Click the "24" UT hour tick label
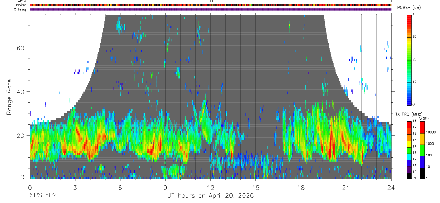440x203 pixels. pos(391,187)
